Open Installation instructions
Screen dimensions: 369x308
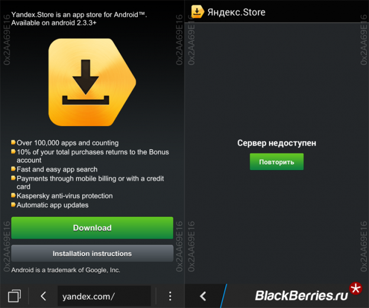(92, 254)
